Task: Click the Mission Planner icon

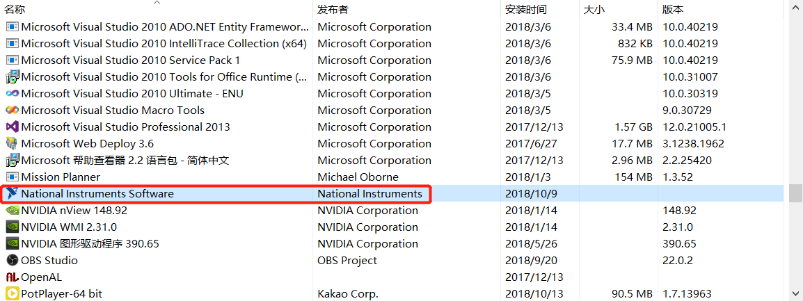Action: pos(12,177)
